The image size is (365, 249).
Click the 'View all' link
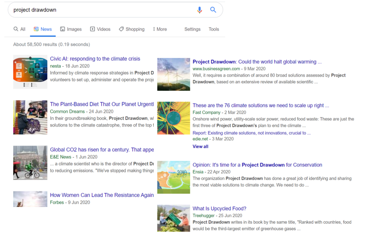[x=200, y=146]
